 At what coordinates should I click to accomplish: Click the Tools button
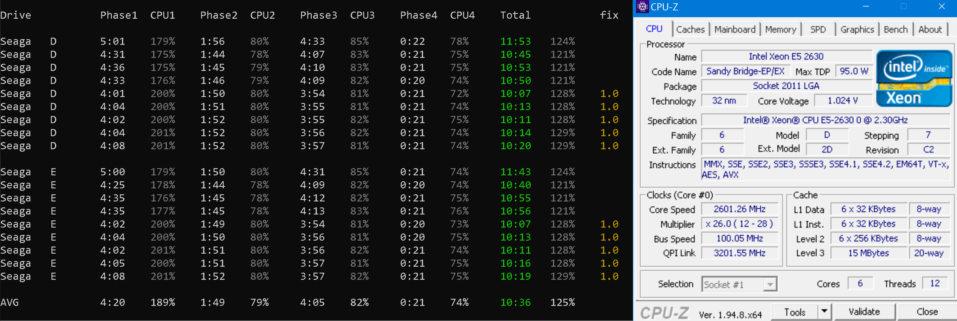tap(795, 312)
